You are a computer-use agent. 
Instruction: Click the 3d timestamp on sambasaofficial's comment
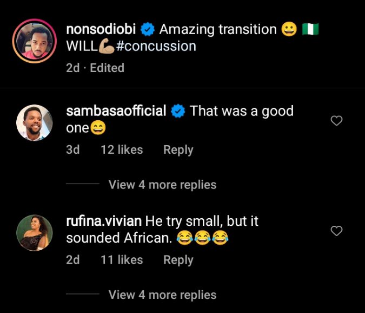pyautogui.click(x=72, y=150)
